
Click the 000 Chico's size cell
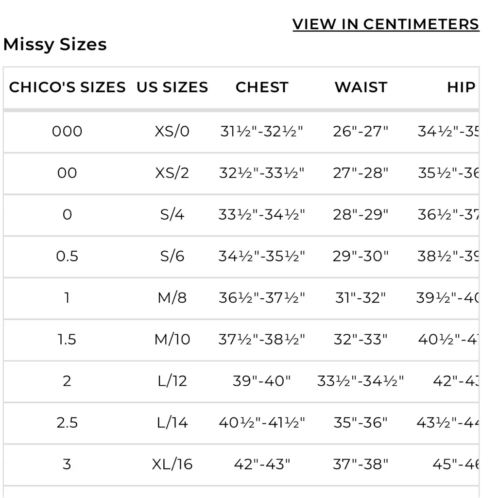67,131
